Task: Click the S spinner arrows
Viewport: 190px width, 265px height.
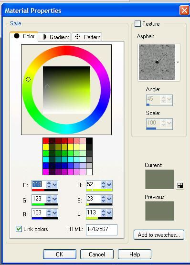Action: (103, 199)
